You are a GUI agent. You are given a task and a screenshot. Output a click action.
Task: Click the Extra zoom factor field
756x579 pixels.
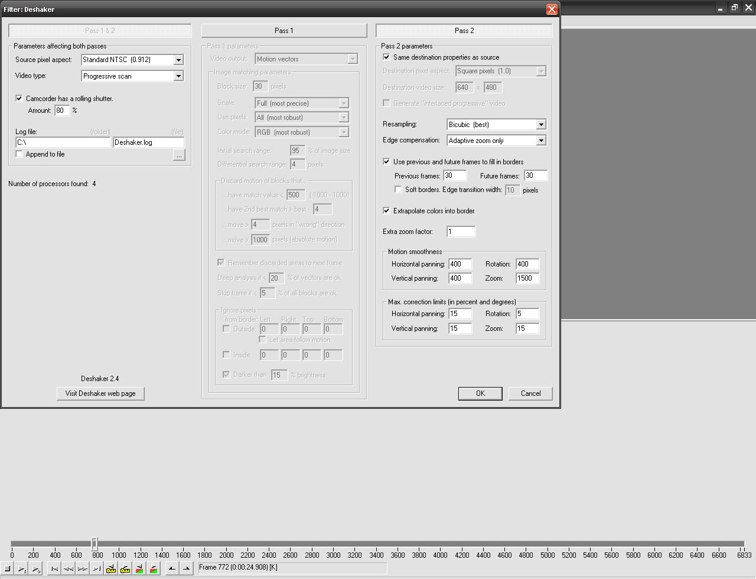tap(461, 232)
